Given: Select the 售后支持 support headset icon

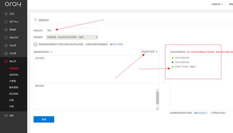Looking at the screenshot, I should [6, 38].
